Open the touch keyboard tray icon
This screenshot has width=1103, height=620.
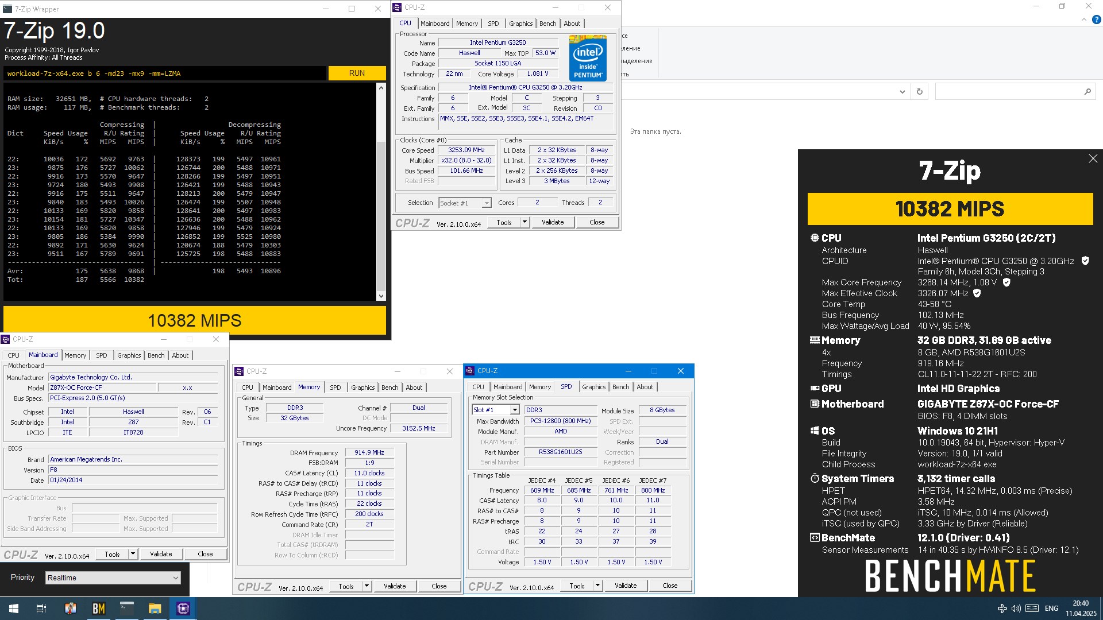point(1032,609)
